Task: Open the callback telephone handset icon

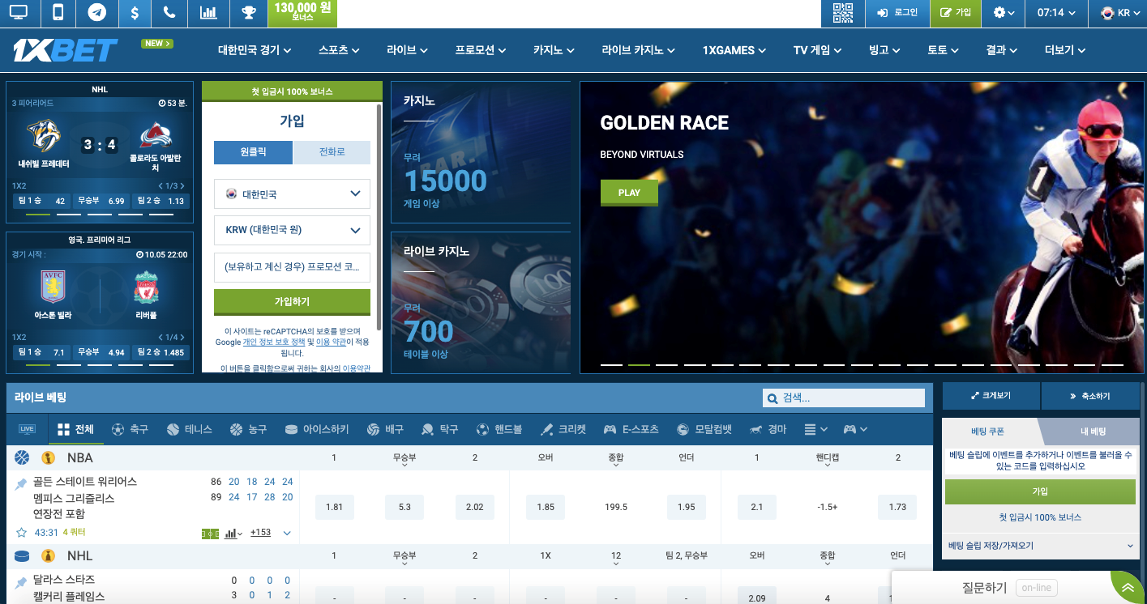Action: coord(169,13)
